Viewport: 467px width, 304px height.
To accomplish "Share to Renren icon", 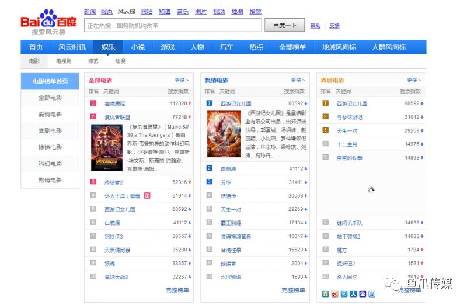I will click(353, 294).
